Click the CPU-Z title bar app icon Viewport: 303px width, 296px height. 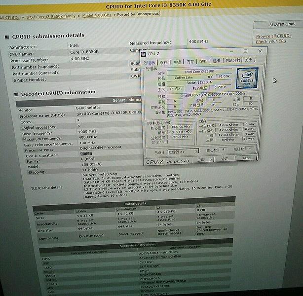(x=144, y=54)
